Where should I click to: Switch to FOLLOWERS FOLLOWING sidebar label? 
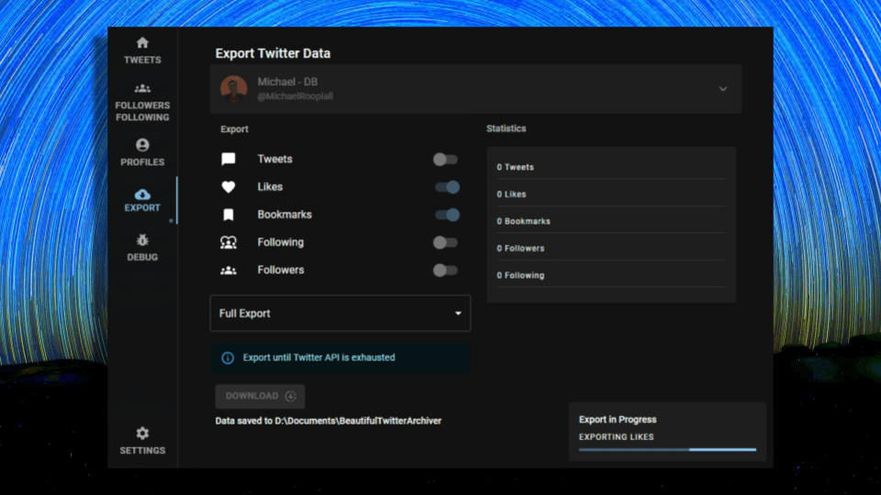[142, 111]
